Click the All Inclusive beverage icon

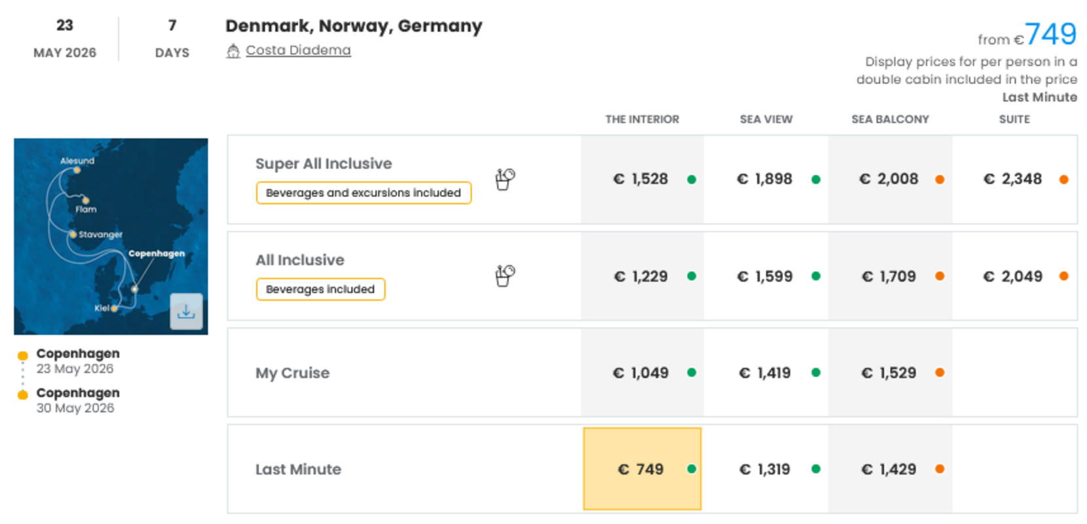tap(504, 276)
